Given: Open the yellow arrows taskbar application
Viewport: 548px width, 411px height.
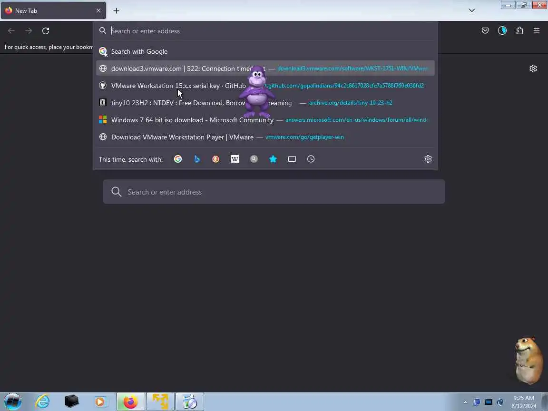Looking at the screenshot, I should [160, 401].
